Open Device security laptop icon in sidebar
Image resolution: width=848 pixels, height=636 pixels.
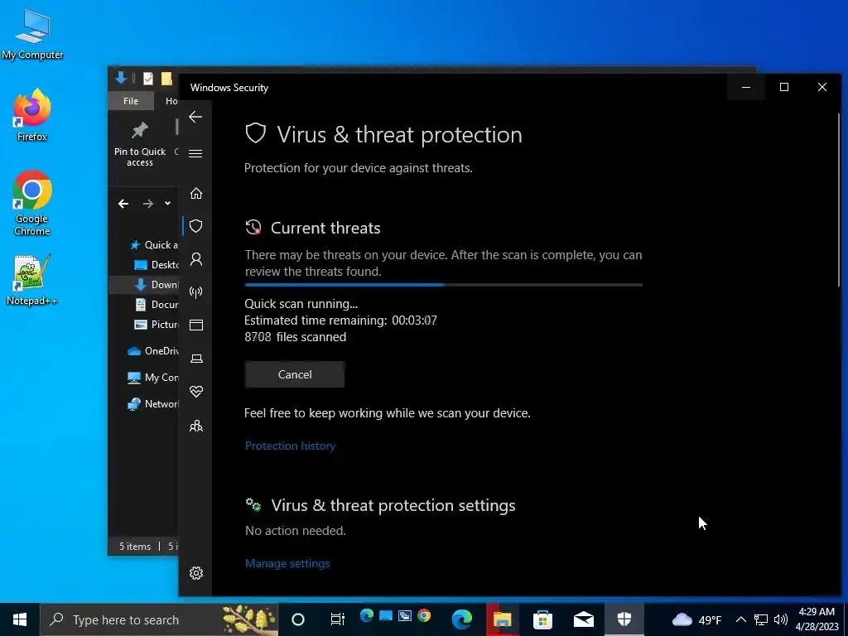tap(195, 359)
